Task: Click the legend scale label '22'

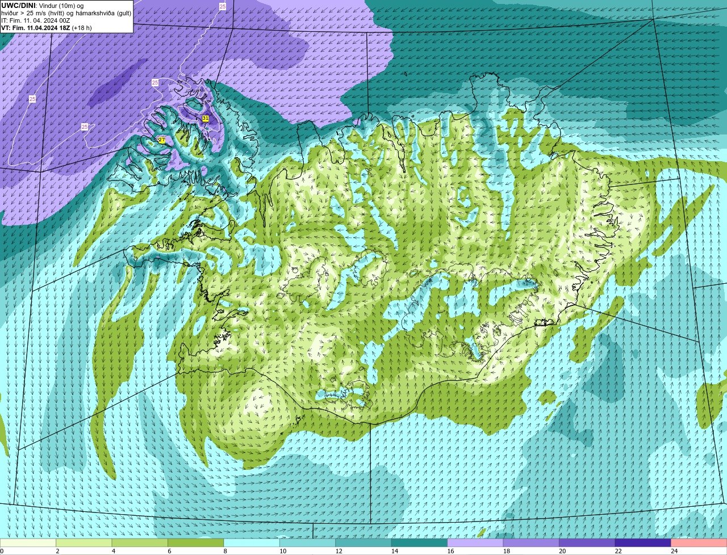Action: point(618,551)
